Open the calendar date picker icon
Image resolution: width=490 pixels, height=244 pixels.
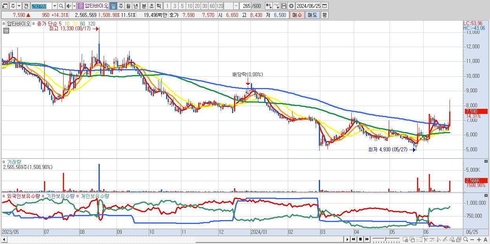[325, 6]
